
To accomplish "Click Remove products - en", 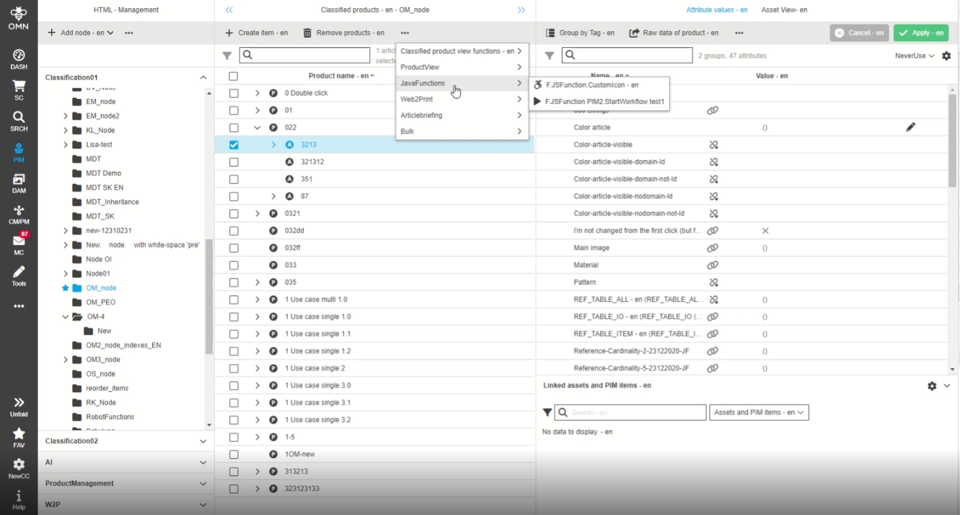I will point(343,33).
